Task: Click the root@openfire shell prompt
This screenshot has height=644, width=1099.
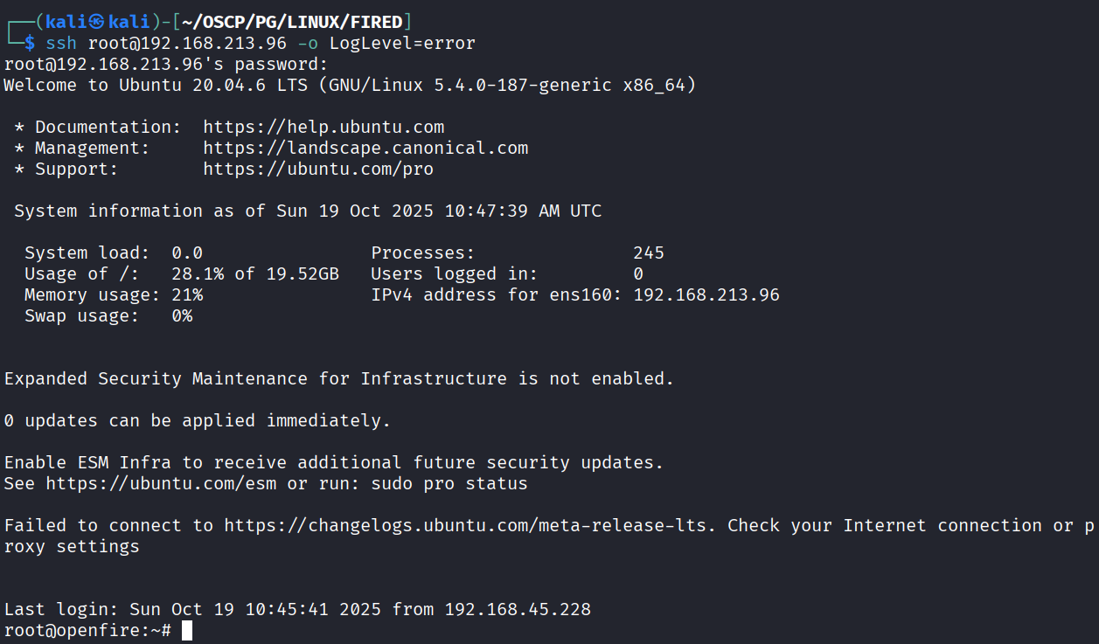Action: pos(86,631)
